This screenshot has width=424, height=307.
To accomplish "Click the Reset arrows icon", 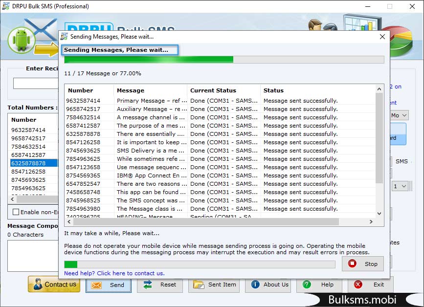I will click(x=148, y=285).
